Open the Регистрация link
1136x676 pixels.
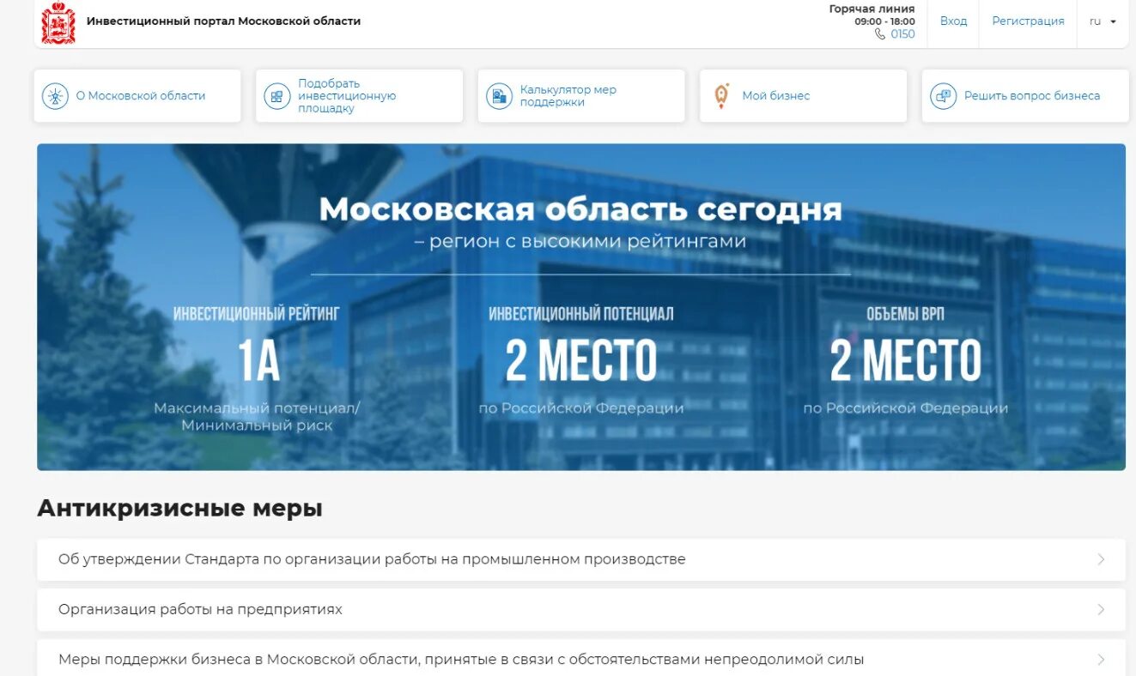click(x=1028, y=21)
